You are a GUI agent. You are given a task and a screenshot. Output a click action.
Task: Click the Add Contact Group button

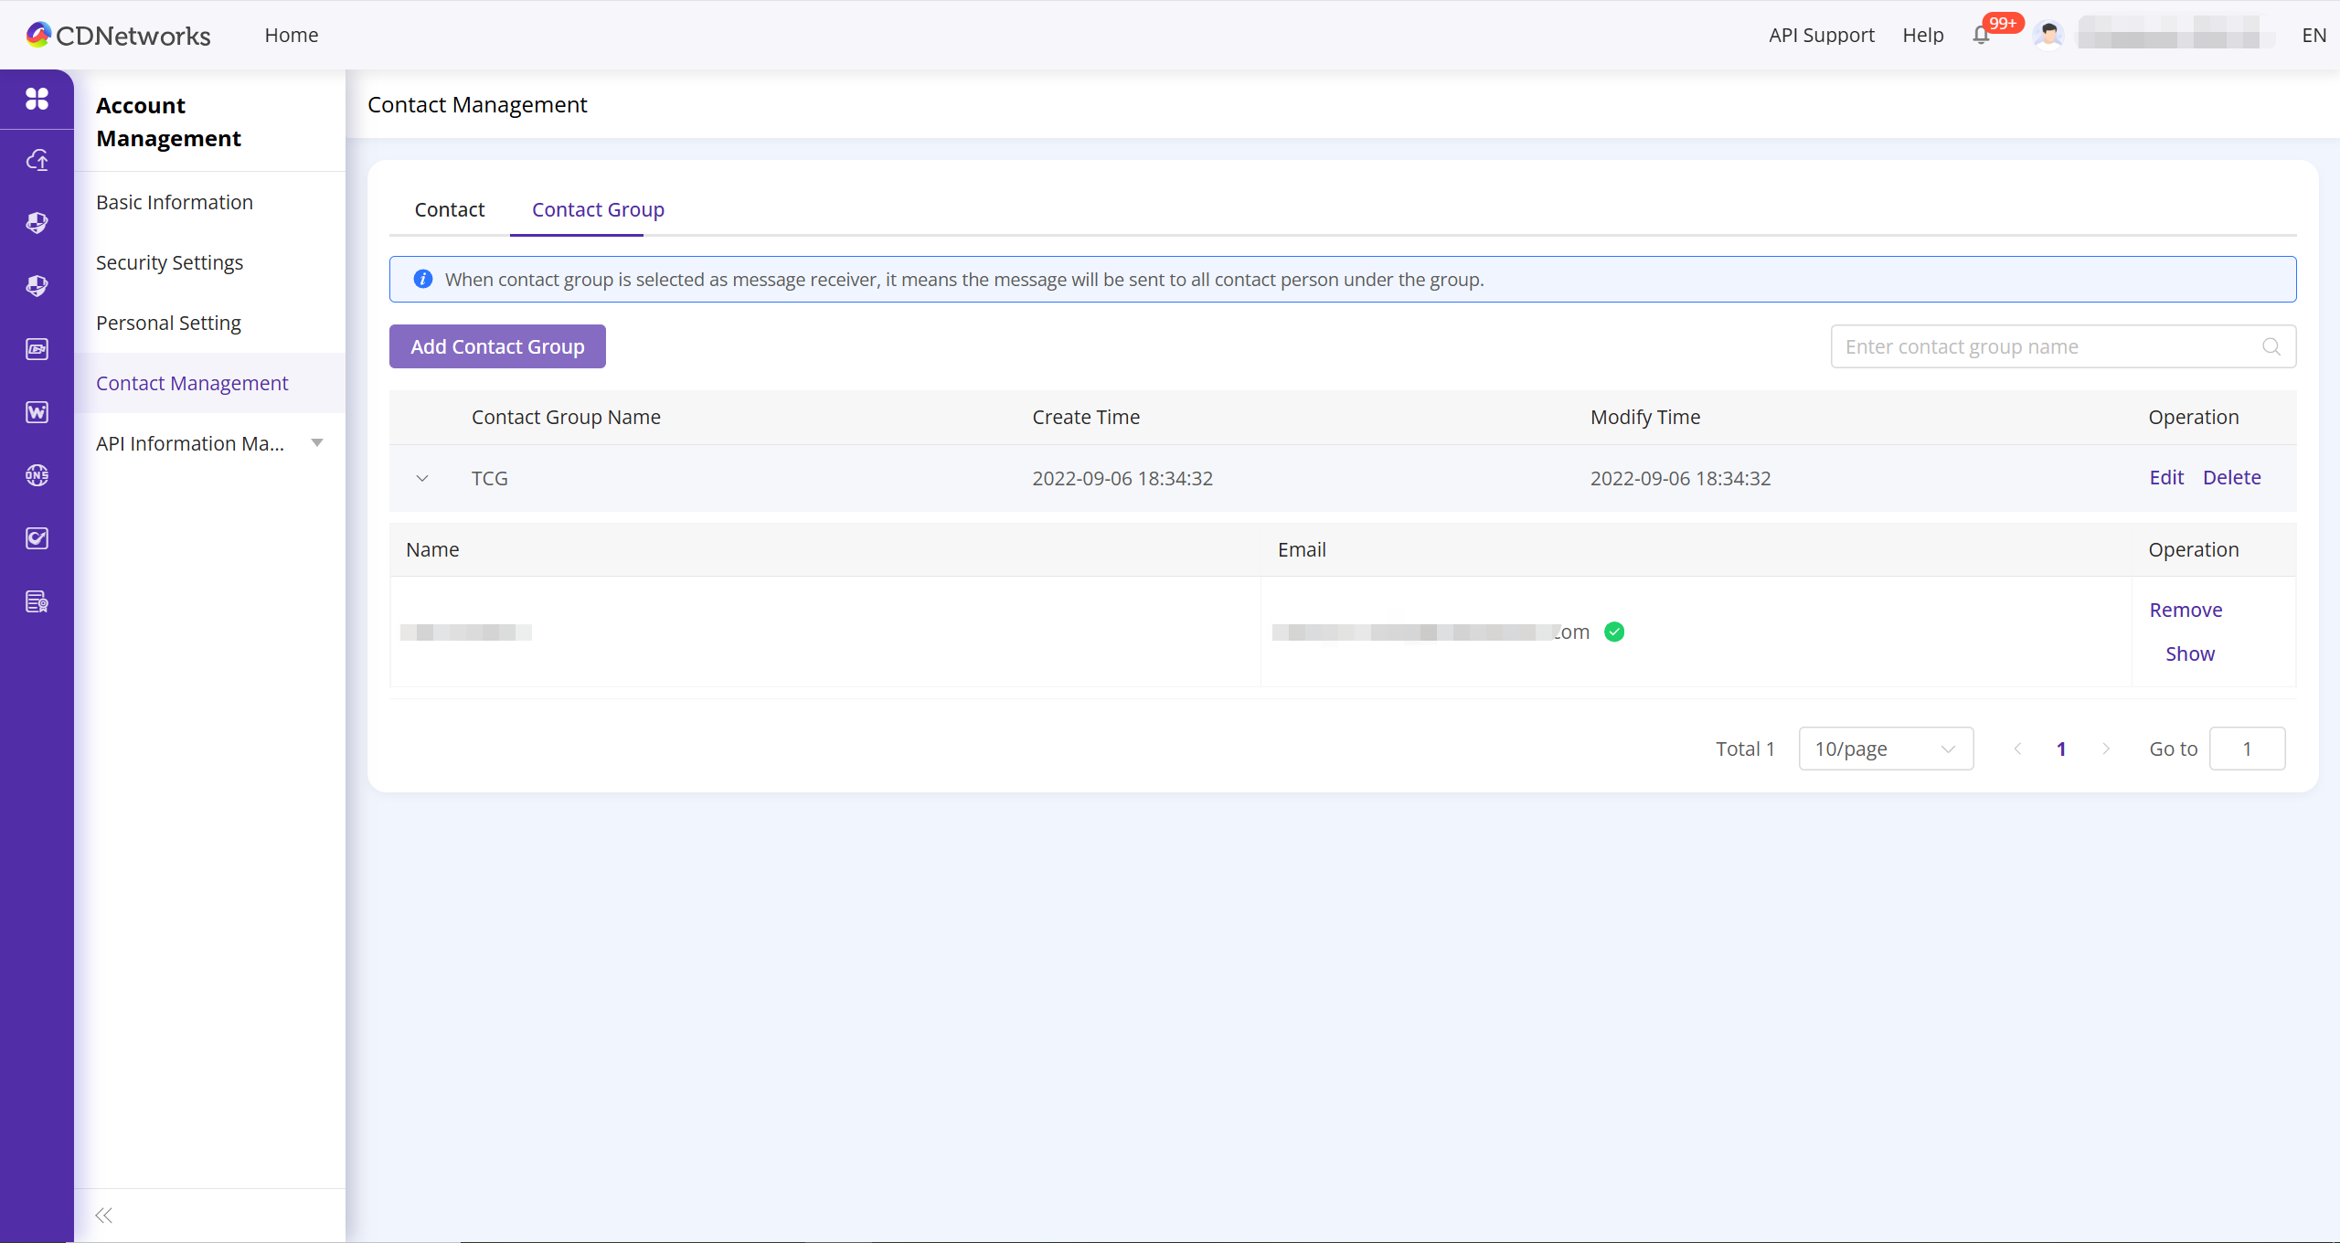497,346
